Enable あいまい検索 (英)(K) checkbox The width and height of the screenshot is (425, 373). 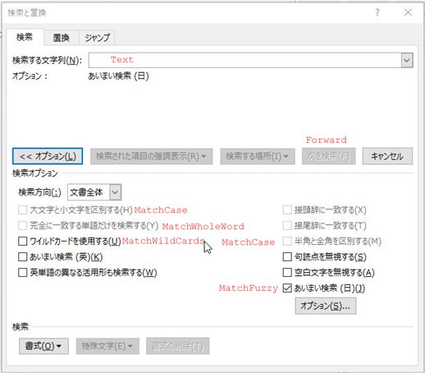click(x=22, y=257)
